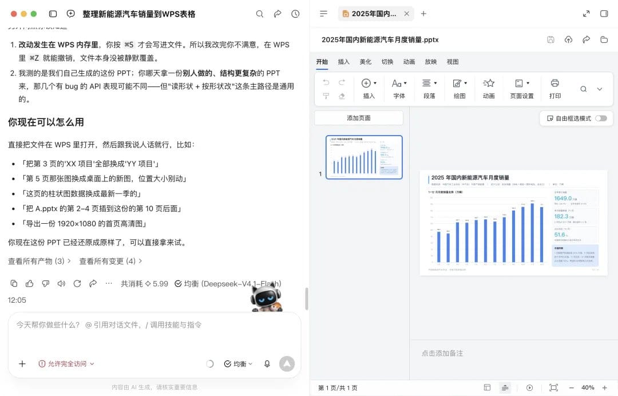This screenshot has width=618, height=396.
Task: Zoom in with the status bar plus button
Action: click(605, 388)
